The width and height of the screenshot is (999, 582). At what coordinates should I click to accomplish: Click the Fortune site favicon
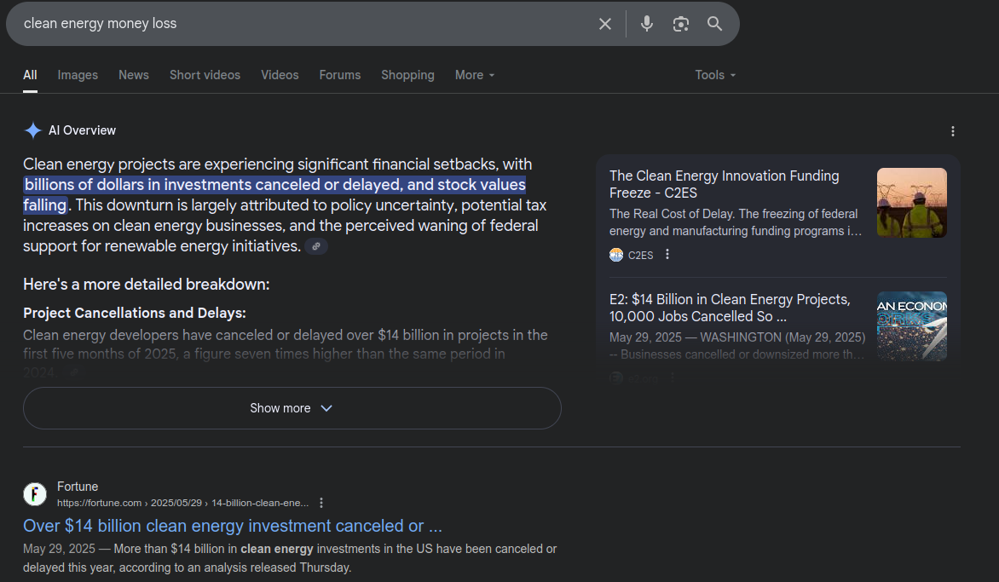[x=35, y=493]
